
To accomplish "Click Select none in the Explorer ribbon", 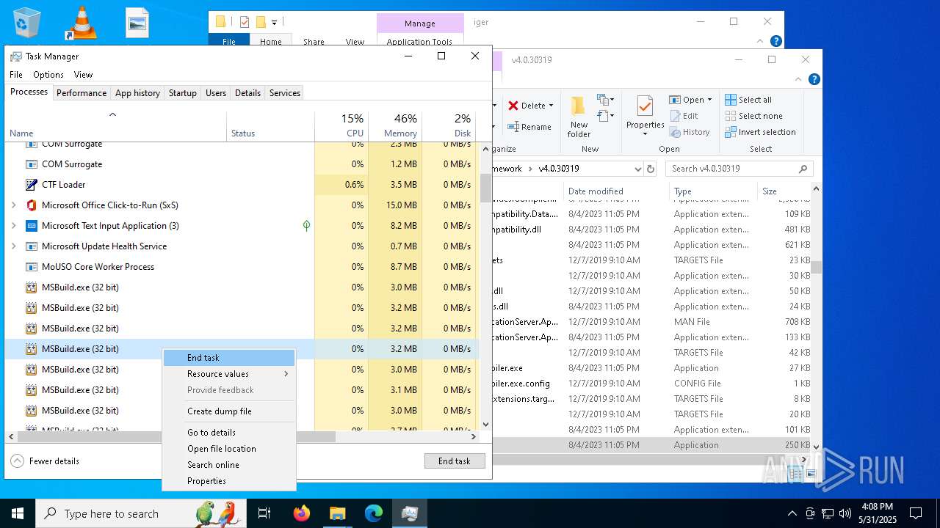I will tap(753, 116).
